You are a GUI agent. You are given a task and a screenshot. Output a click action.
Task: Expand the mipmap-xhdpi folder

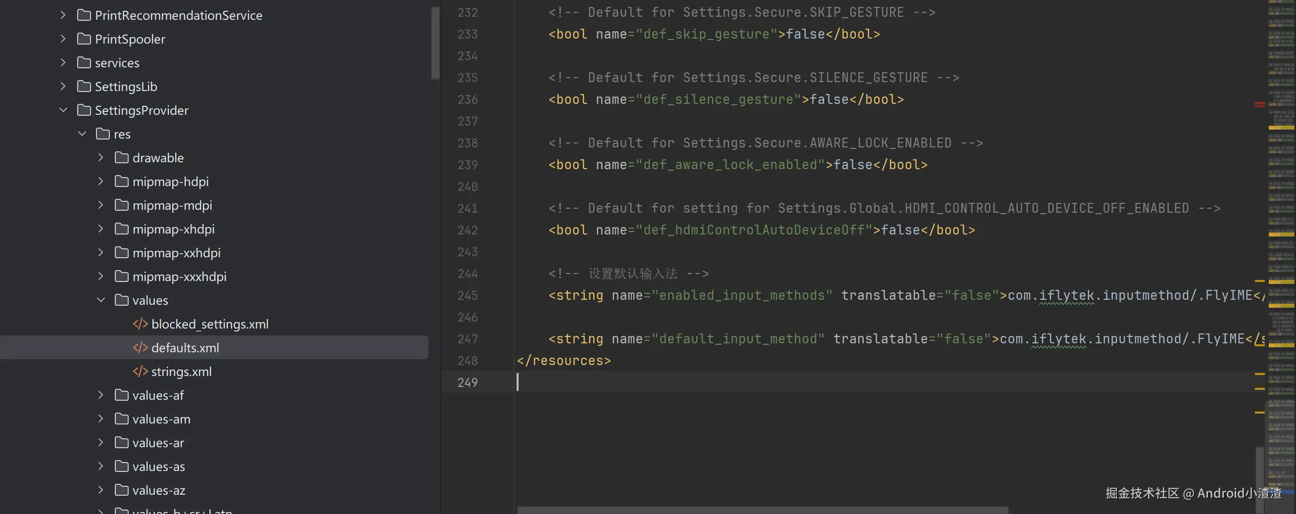[x=100, y=229]
